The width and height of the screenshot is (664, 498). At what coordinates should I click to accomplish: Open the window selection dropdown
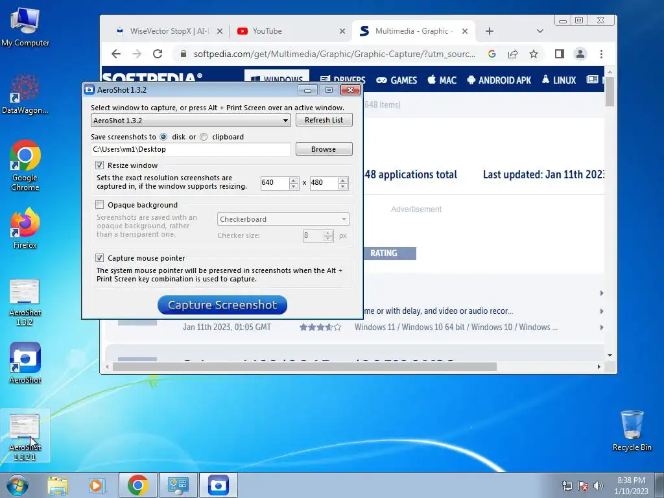coord(191,120)
